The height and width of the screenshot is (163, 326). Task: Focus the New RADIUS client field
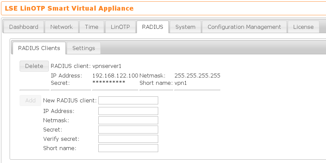128,100
